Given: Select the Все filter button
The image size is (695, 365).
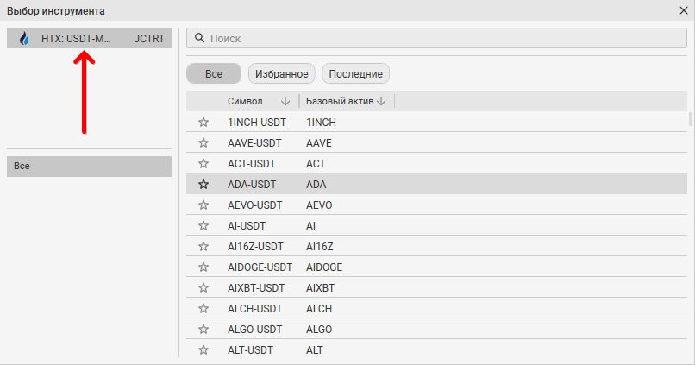Looking at the screenshot, I should (x=214, y=74).
